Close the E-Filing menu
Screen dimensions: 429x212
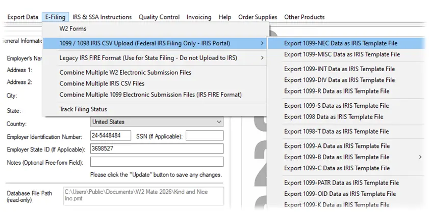[x=55, y=17]
